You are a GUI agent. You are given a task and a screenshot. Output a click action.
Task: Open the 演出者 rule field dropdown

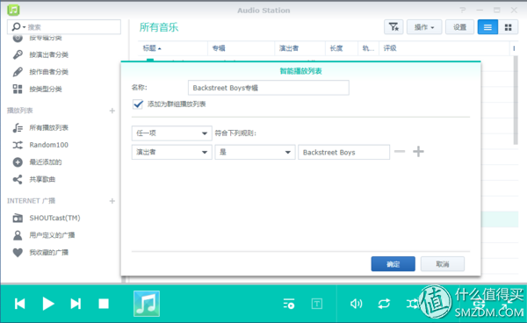[172, 152]
